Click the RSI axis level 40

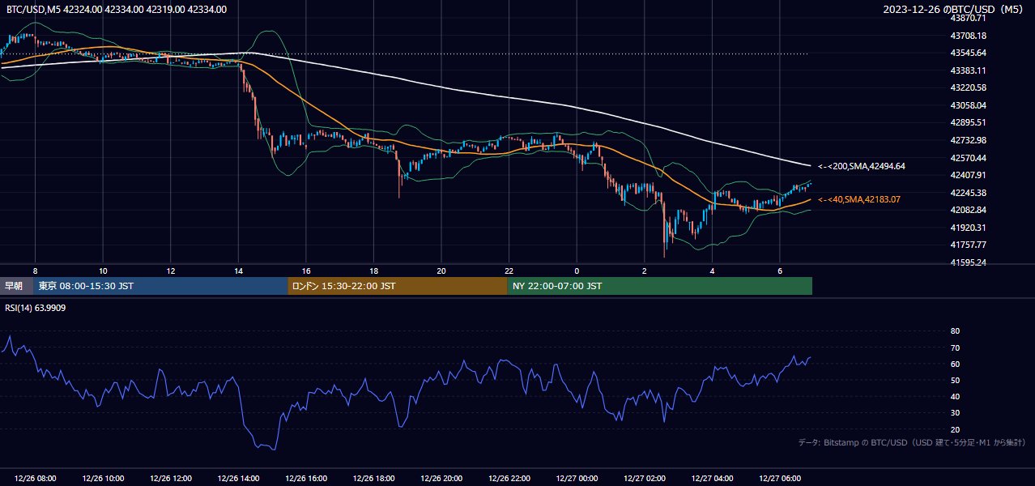(x=955, y=396)
